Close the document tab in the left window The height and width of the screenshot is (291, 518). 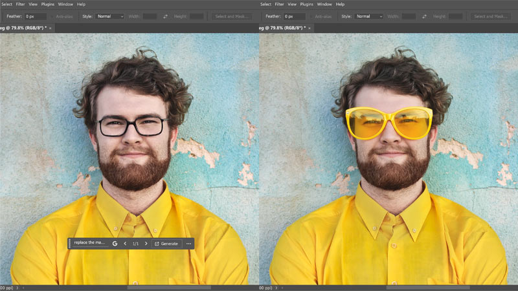point(51,28)
